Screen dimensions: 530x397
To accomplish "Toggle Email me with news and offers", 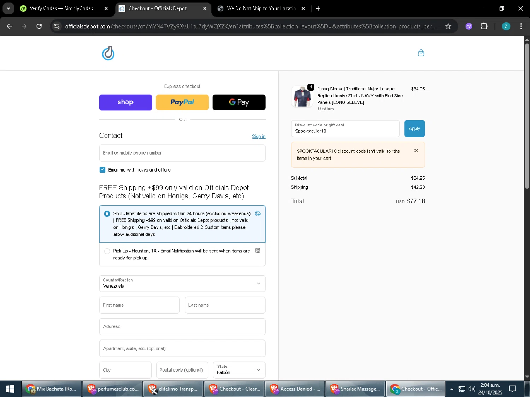I will click(x=102, y=170).
